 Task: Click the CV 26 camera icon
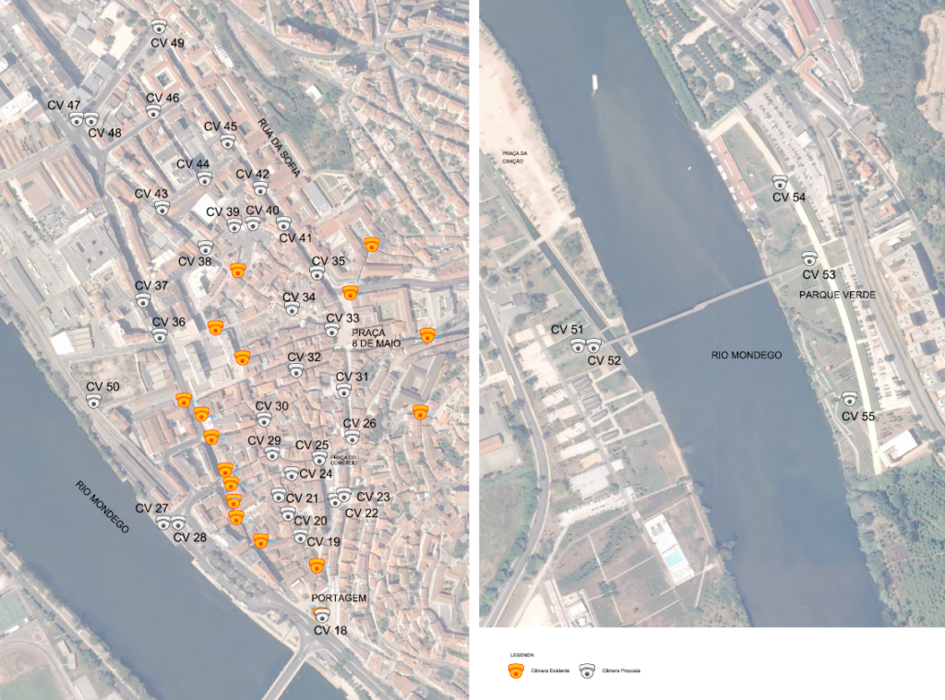[x=352, y=437]
